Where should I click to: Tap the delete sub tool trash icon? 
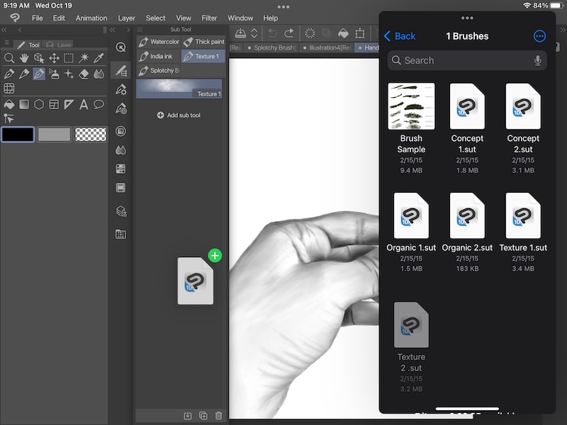pos(218,416)
